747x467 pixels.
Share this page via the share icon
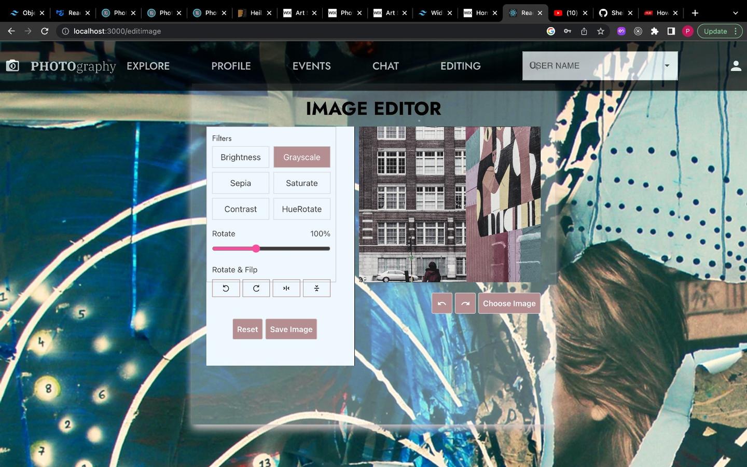pos(584,31)
